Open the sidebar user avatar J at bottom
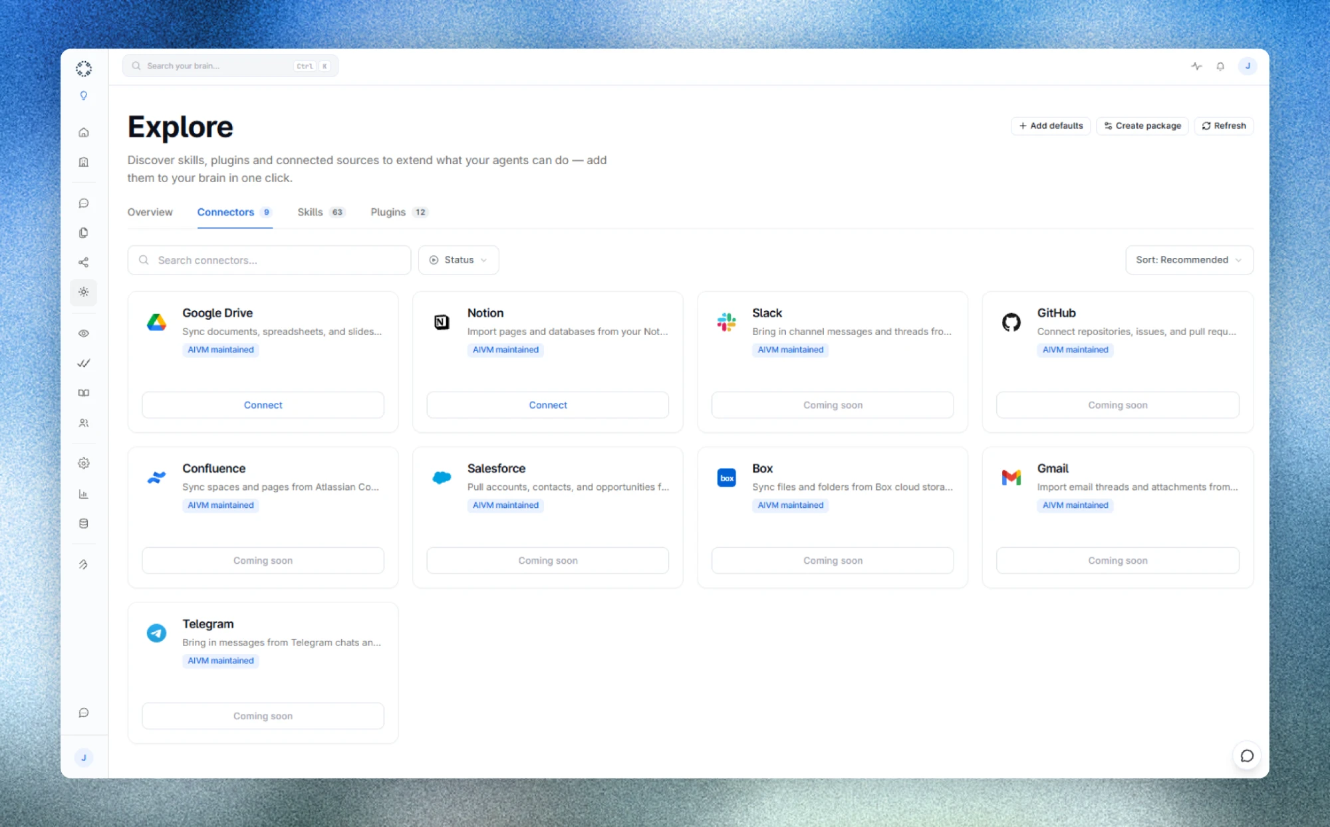 [84, 758]
